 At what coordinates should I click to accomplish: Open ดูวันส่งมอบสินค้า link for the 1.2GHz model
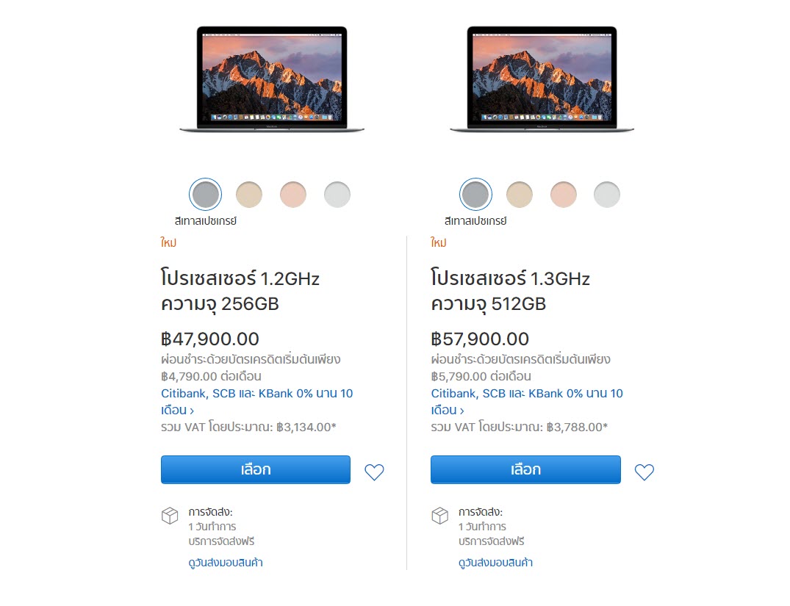pyautogui.click(x=226, y=563)
